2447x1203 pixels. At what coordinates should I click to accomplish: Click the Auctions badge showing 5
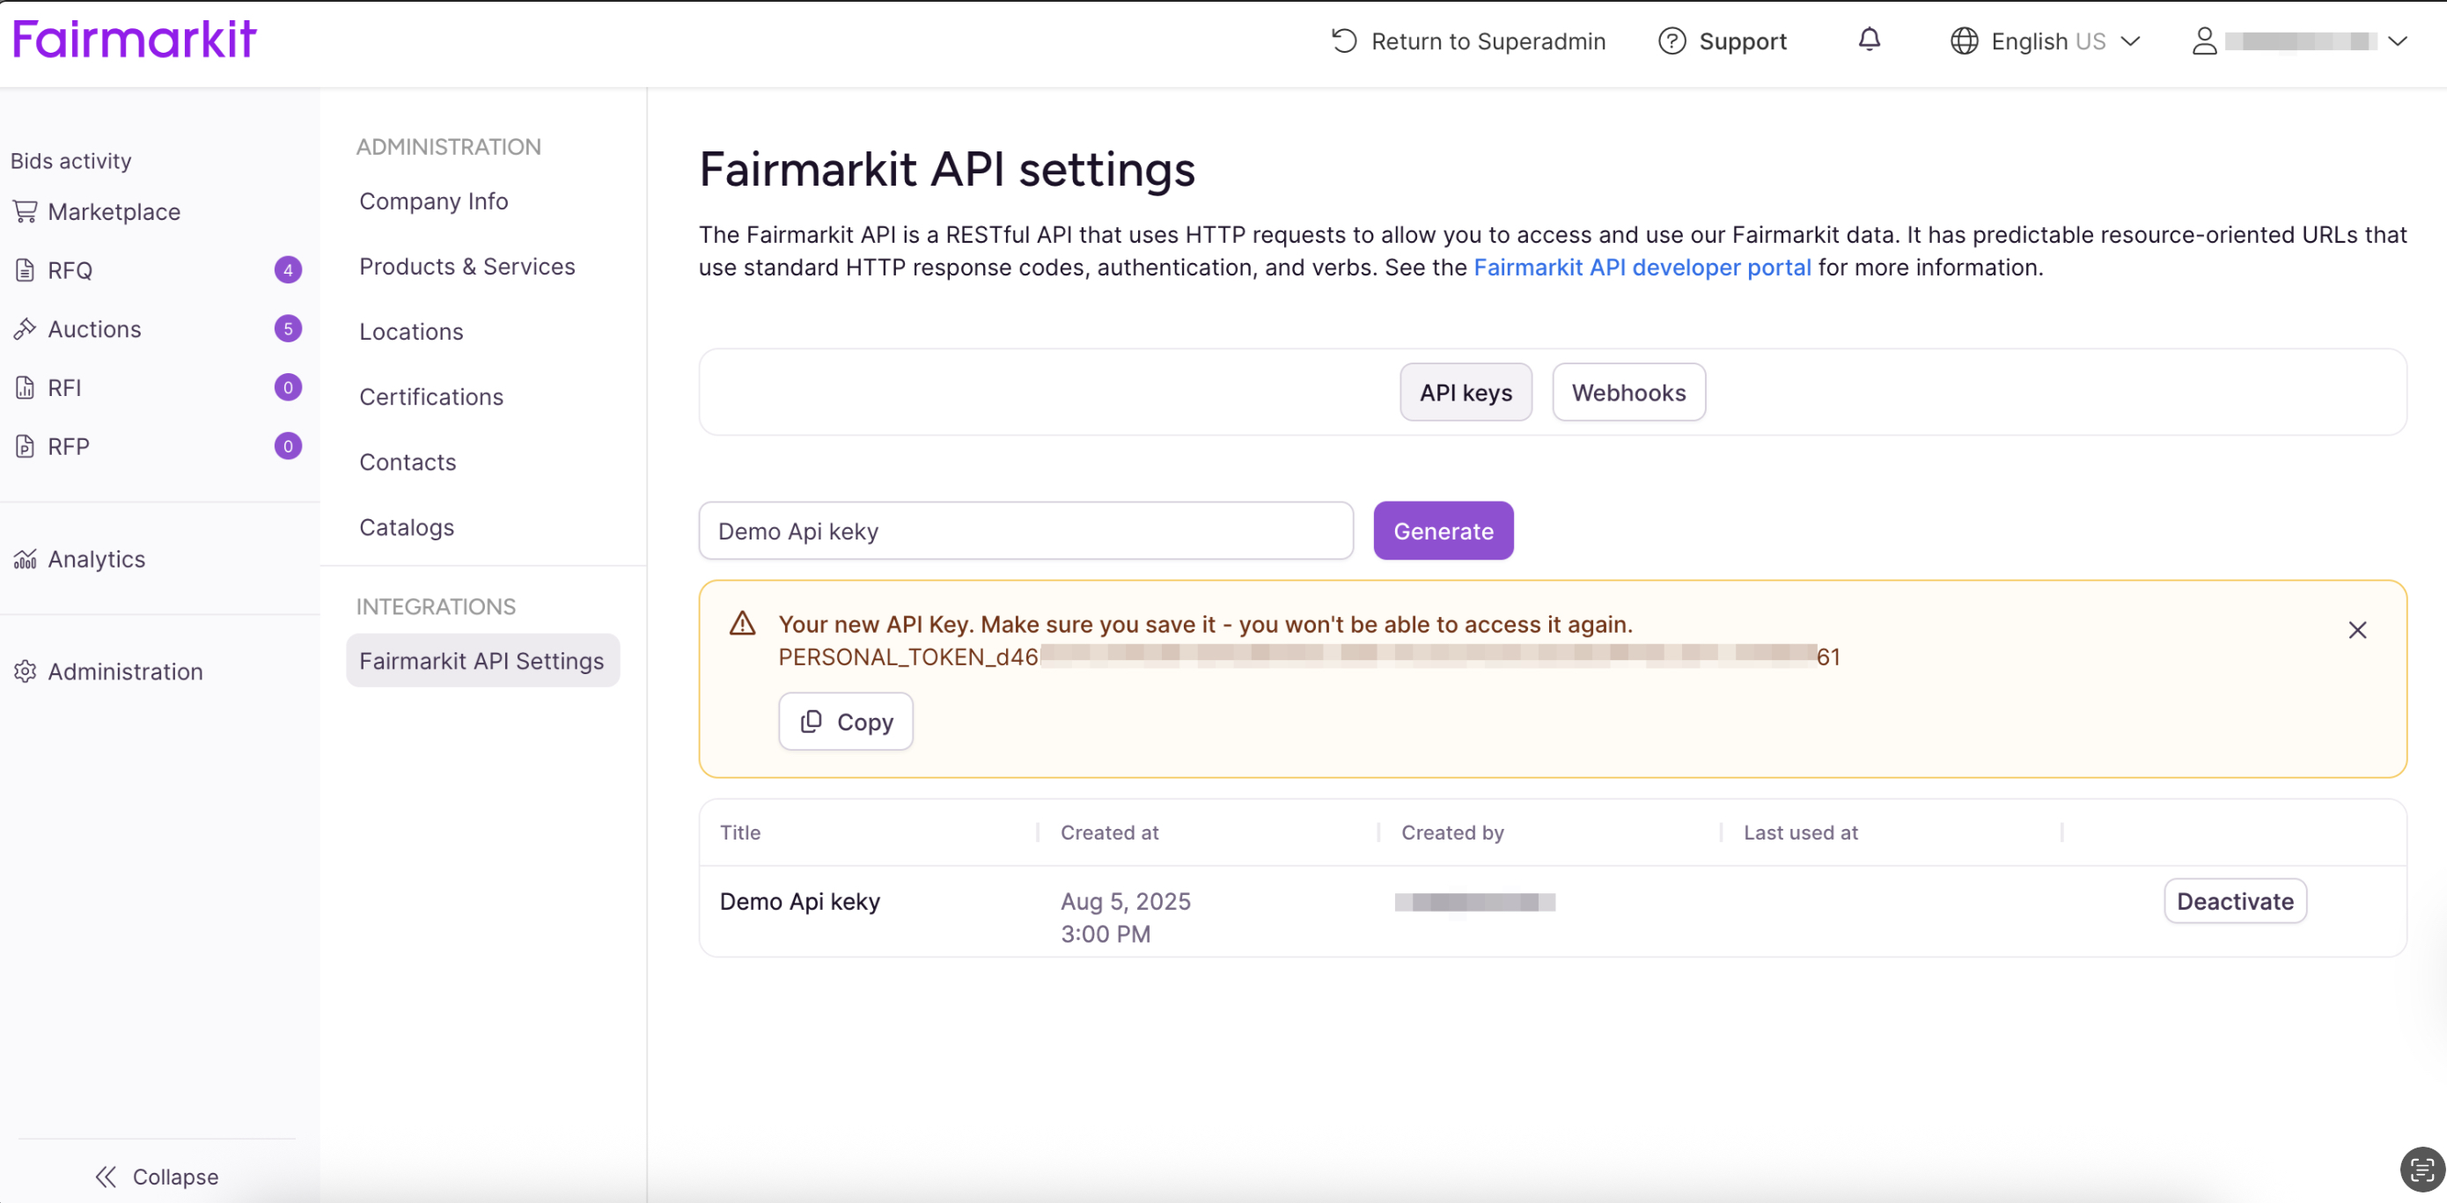(x=288, y=328)
